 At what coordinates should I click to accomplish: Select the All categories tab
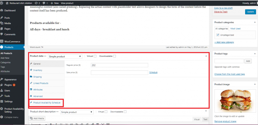pos(222,29)
